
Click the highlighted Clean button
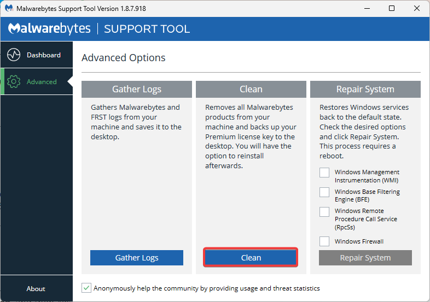click(x=251, y=258)
